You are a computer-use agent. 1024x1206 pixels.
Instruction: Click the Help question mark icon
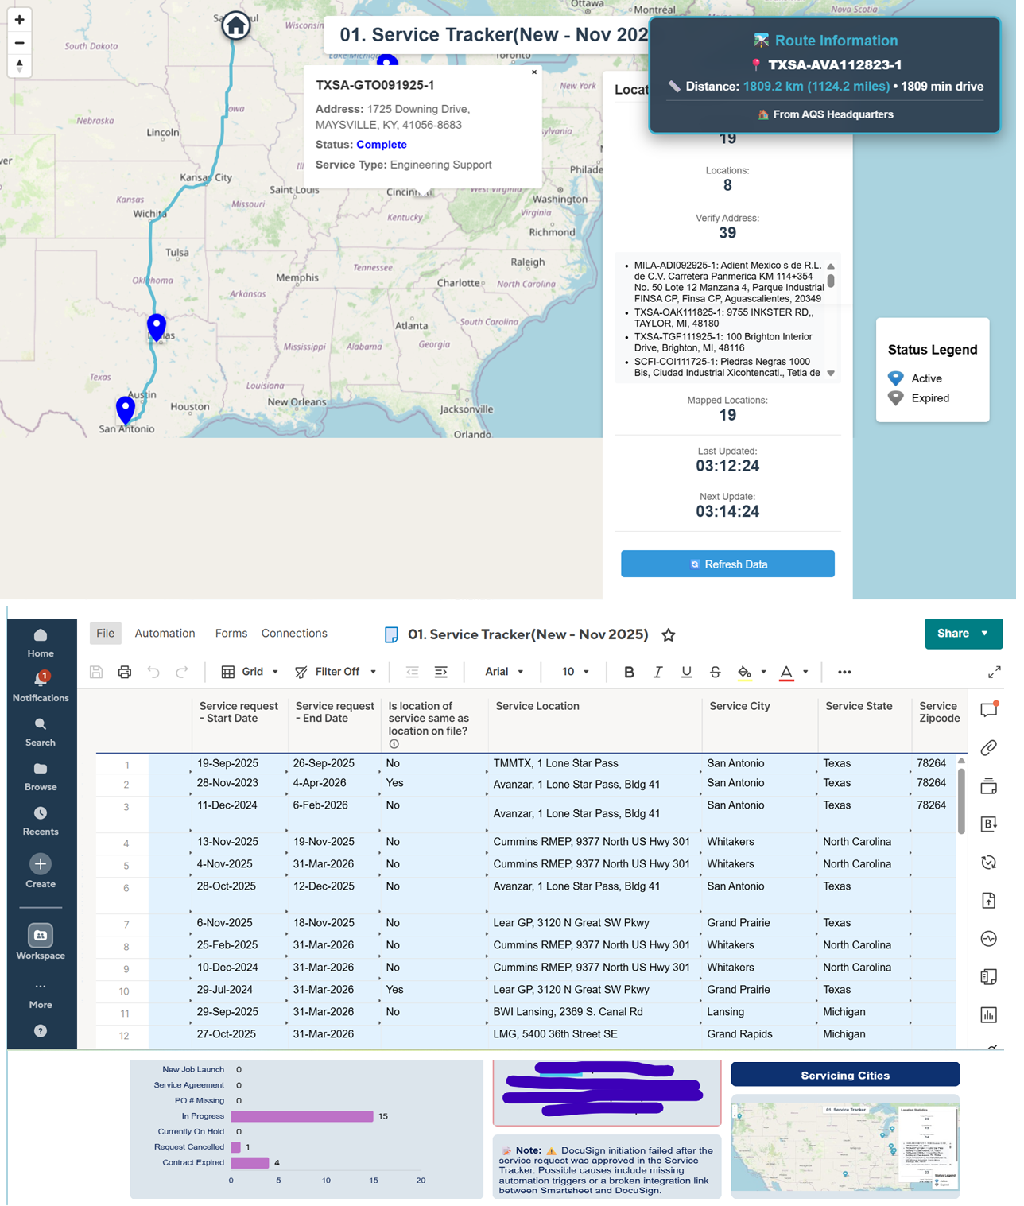[x=41, y=1031]
